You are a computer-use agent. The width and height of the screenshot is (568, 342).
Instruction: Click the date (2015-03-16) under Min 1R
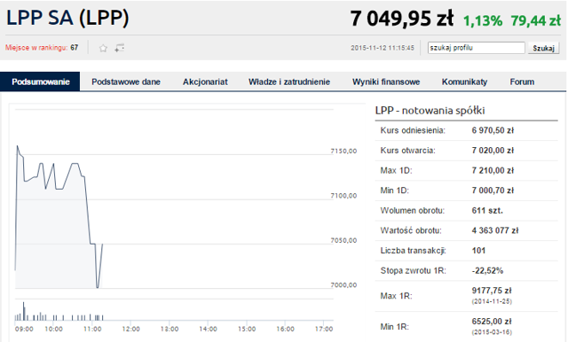(x=492, y=332)
